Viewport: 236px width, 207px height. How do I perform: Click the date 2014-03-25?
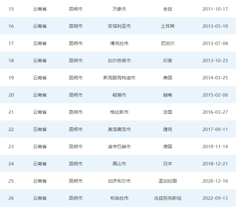pyautogui.click(x=215, y=78)
